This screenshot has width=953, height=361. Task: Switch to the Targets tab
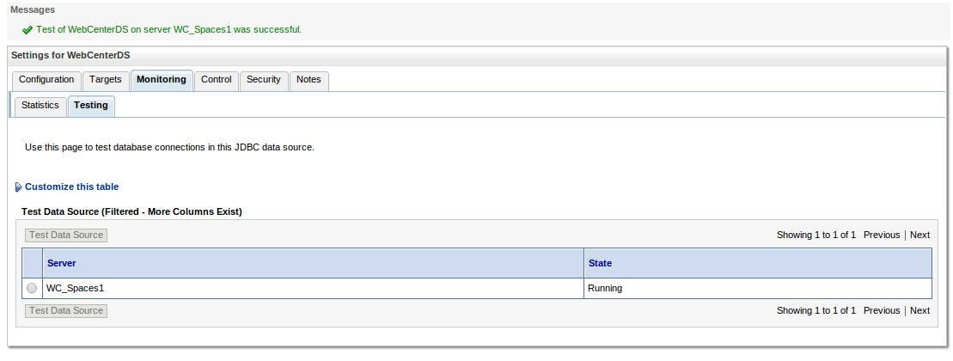106,80
